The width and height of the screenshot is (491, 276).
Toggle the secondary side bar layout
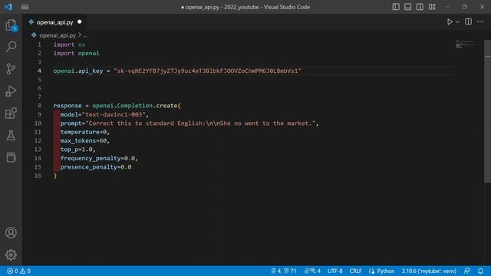(x=420, y=7)
